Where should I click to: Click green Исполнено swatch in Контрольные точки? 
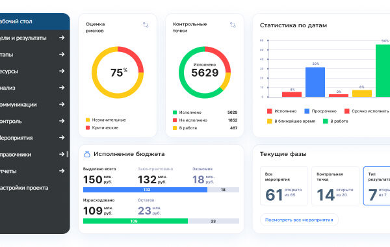tap(175, 112)
